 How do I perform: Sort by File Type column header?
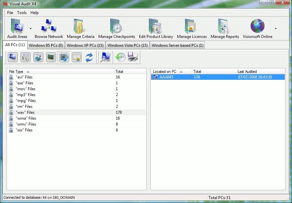60,72
